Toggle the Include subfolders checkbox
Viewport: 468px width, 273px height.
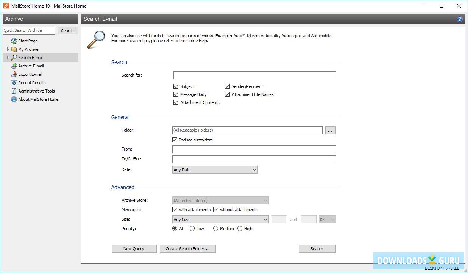coord(175,140)
